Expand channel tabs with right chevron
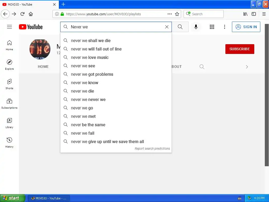Image resolution: width=269 pixels, height=202 pixels. tap(247, 67)
